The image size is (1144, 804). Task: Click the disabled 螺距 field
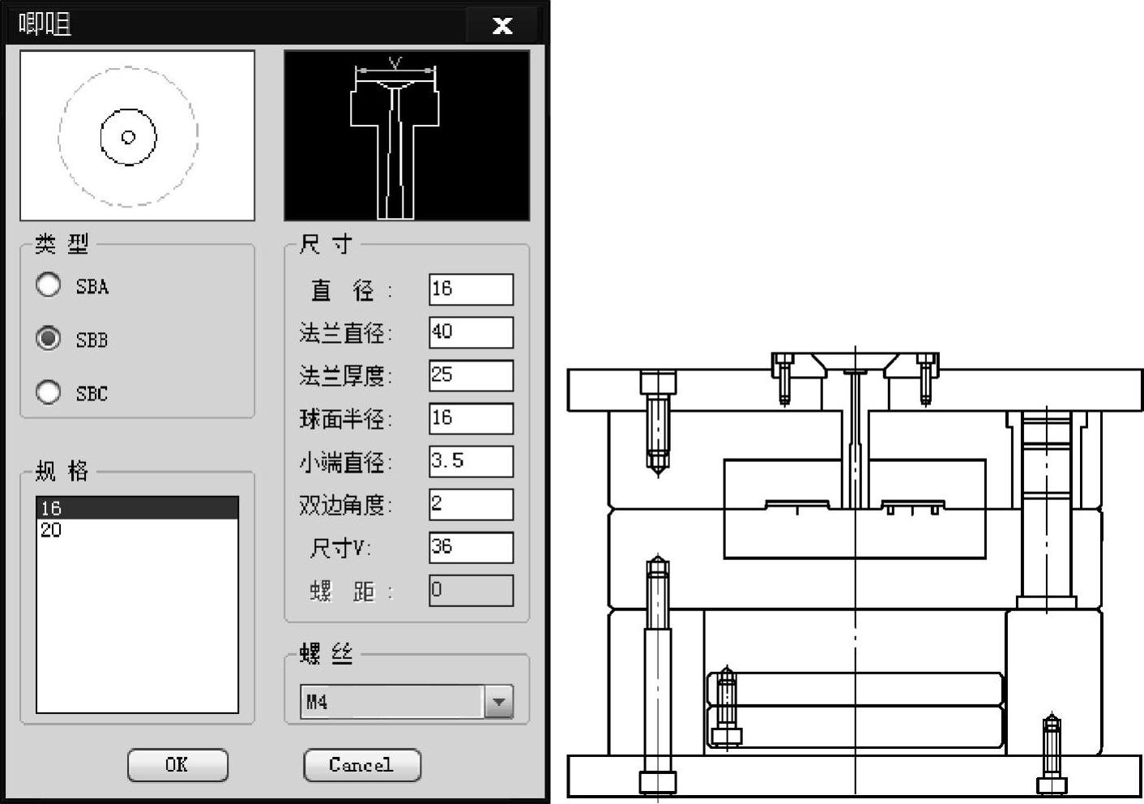click(x=471, y=590)
